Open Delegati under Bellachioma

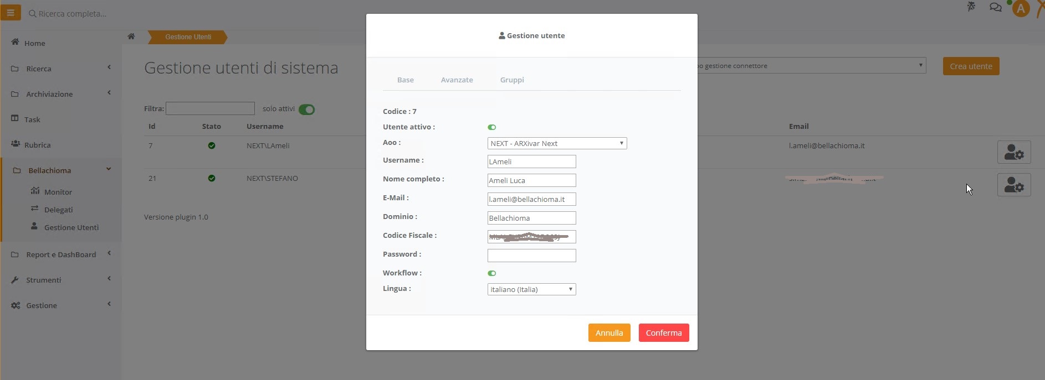pos(58,210)
